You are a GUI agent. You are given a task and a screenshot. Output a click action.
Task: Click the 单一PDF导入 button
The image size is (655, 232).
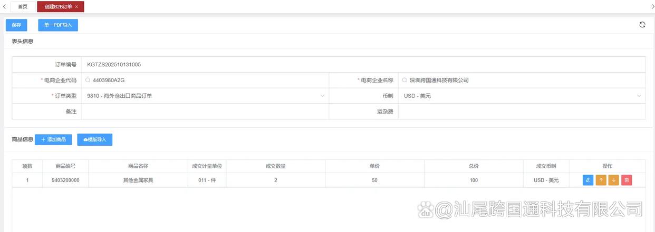(x=58, y=25)
